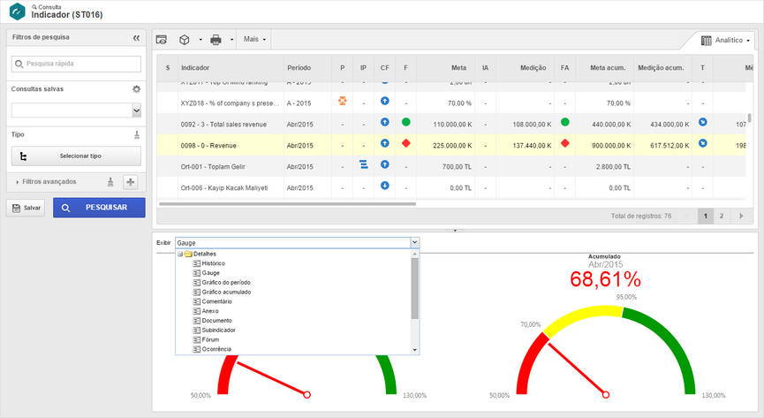Click red F diamond in Revenue row

tap(406, 143)
